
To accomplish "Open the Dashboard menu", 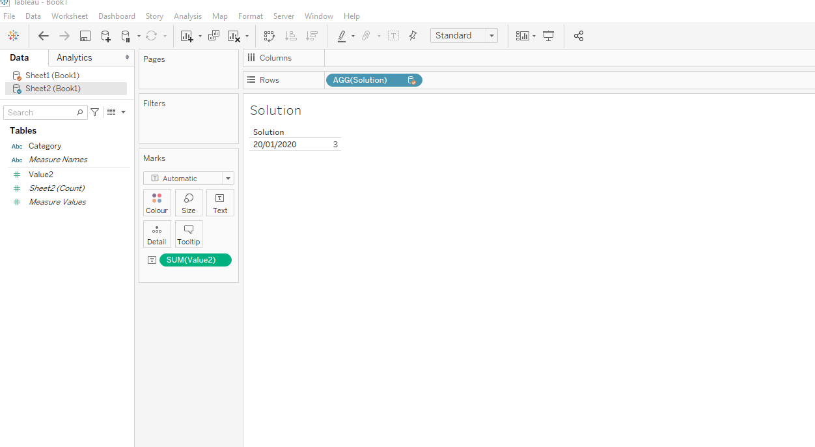I will click(117, 16).
